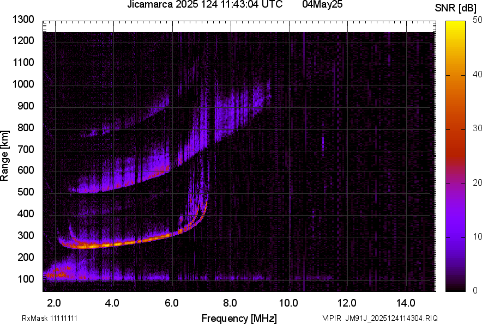This screenshot has height=324, width=482.
Task: Click the colorbar 40 tick label
Action: (478, 74)
